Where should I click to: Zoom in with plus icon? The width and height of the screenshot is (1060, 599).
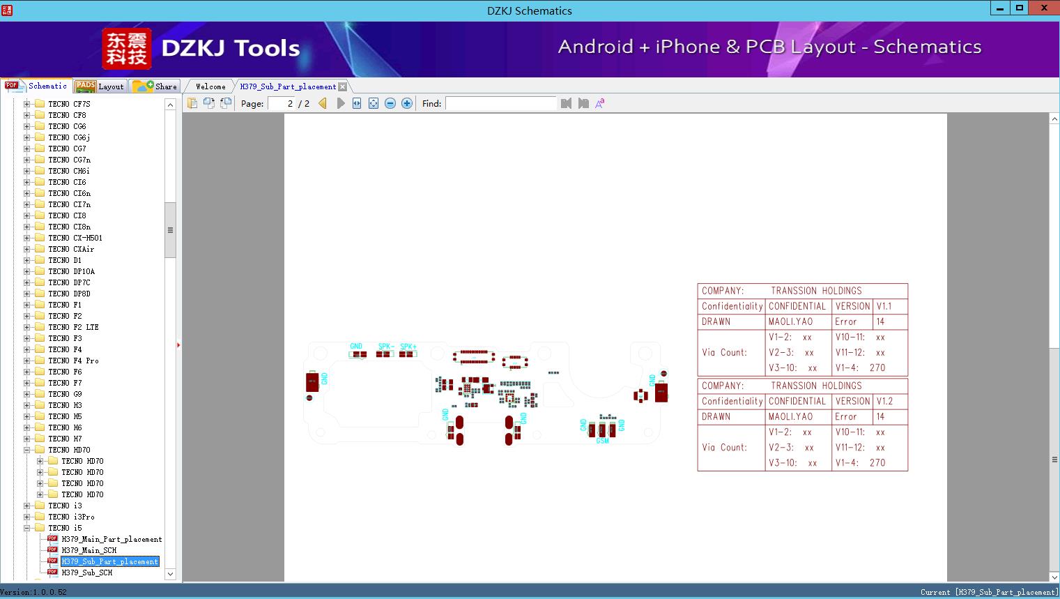[x=407, y=103]
